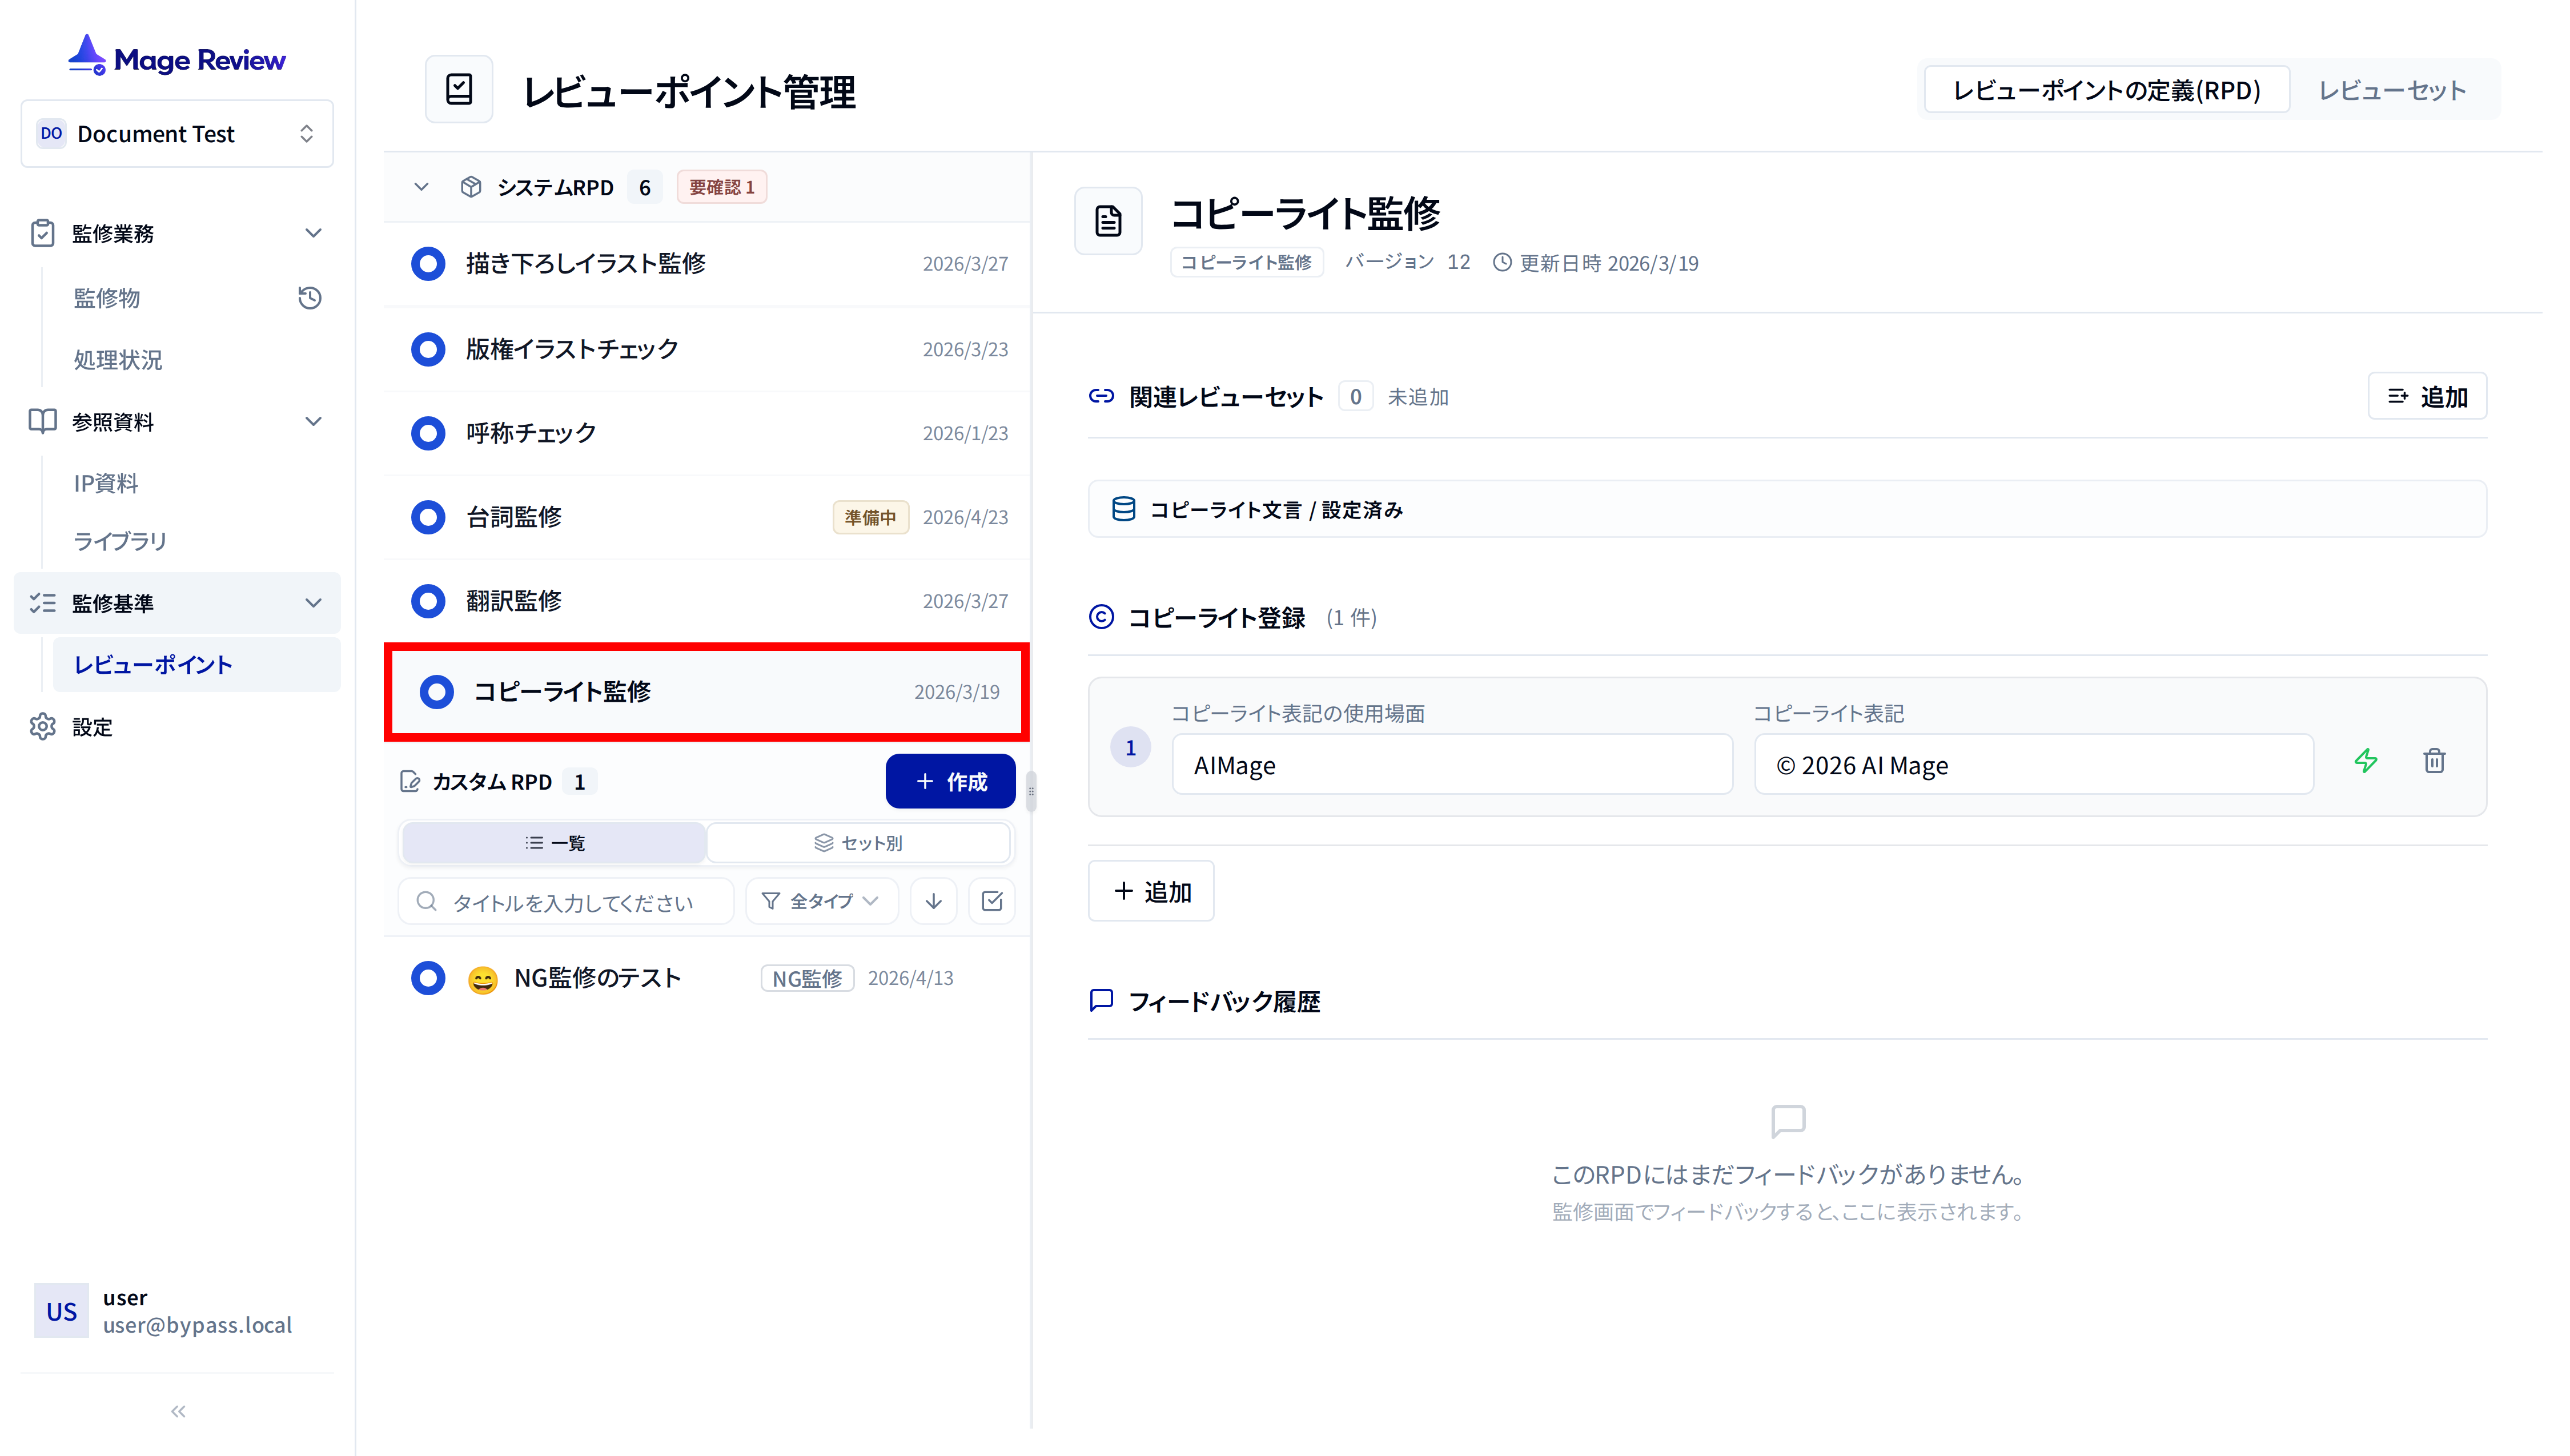
Task: Open IP資料 in the sidebar
Action: click(x=106, y=483)
